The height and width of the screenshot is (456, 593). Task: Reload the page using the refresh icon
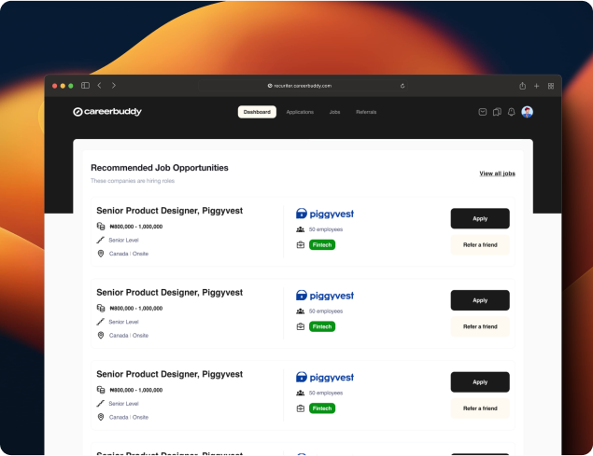tap(402, 86)
